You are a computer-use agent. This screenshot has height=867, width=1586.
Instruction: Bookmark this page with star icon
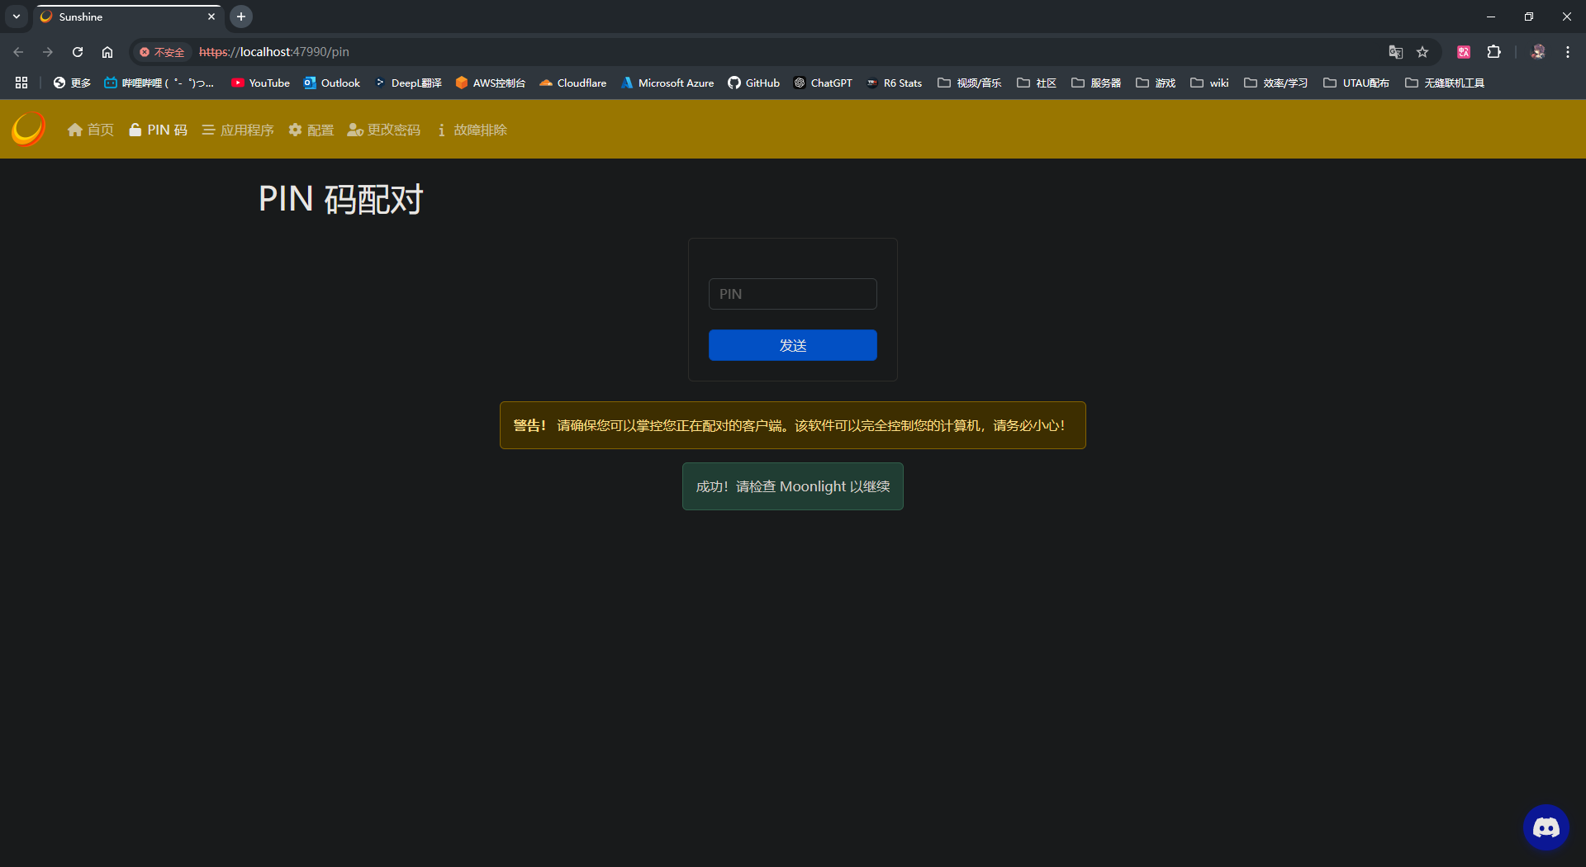point(1422,52)
